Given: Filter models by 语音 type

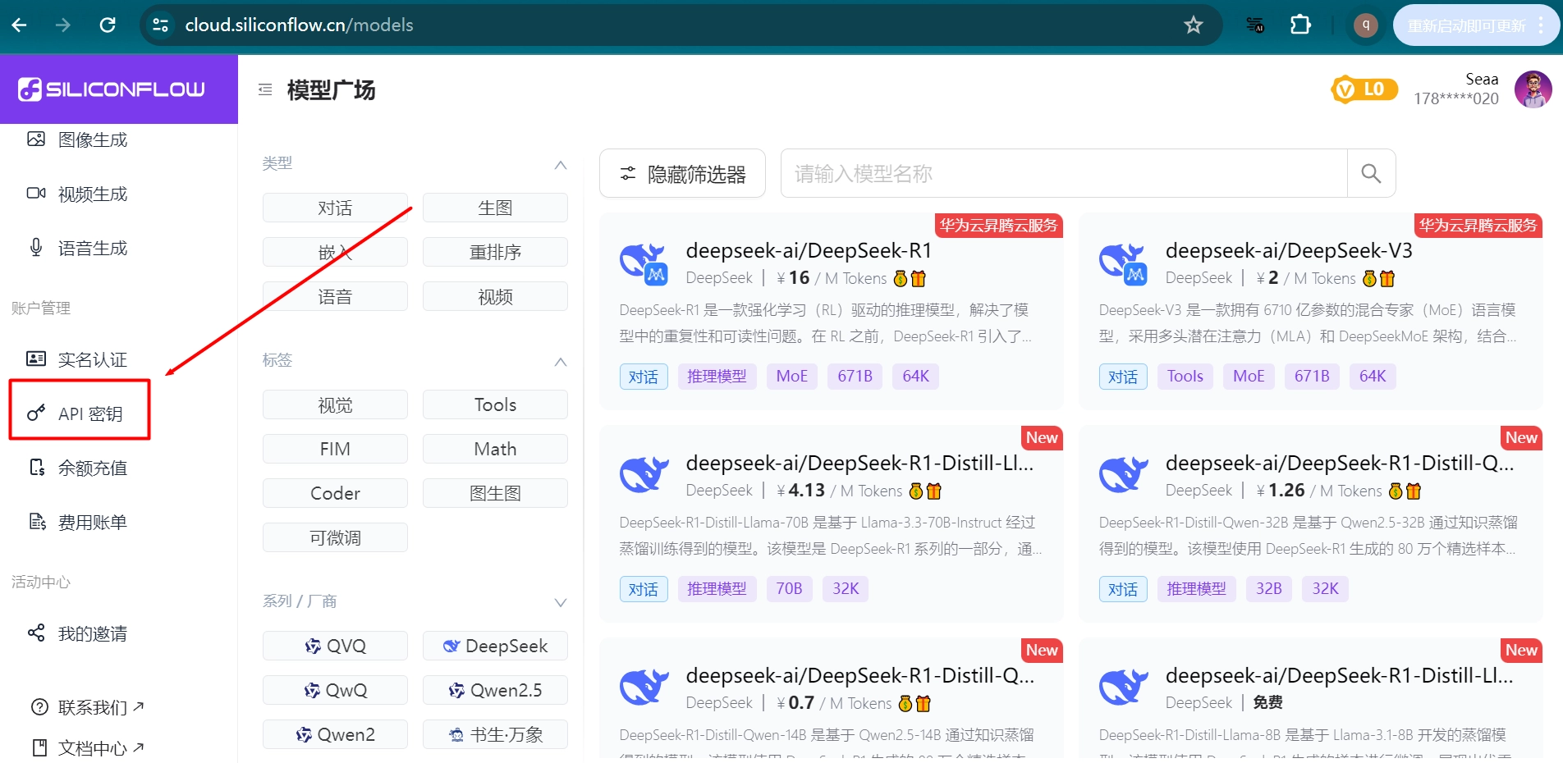Looking at the screenshot, I should click(335, 296).
